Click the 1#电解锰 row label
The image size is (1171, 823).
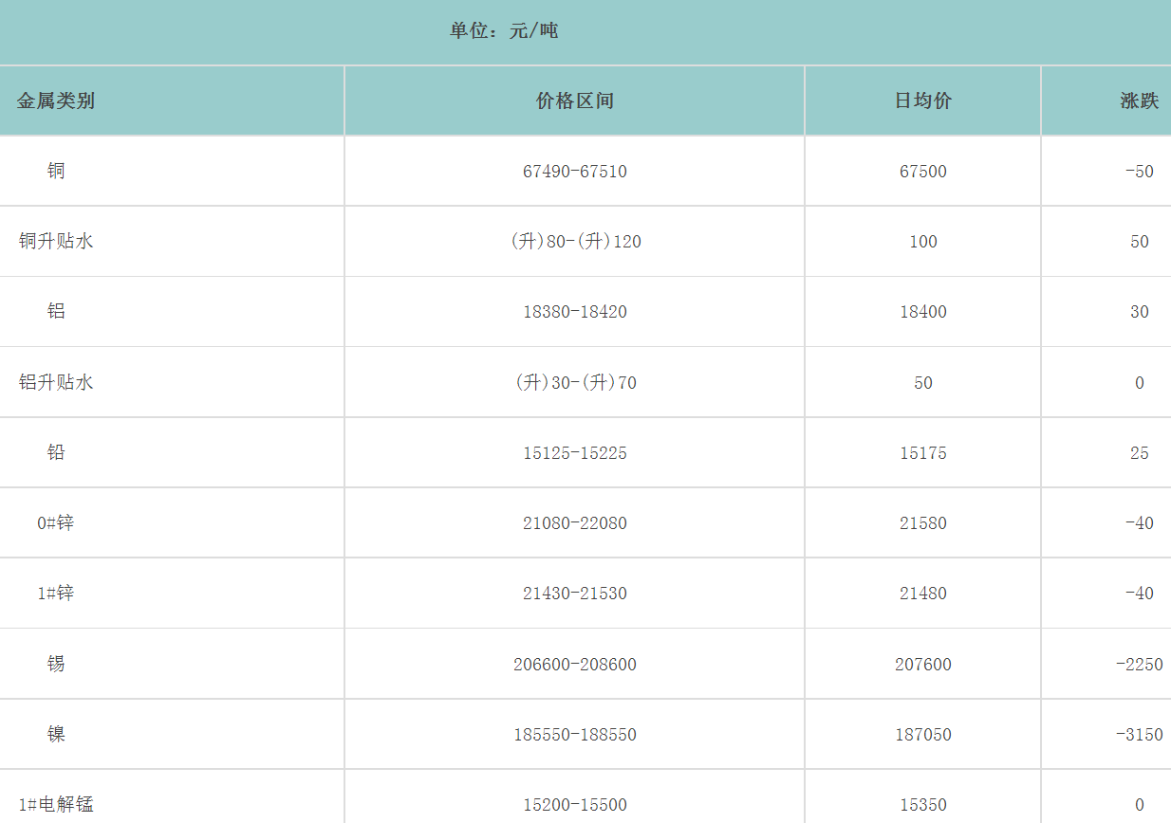(x=56, y=805)
